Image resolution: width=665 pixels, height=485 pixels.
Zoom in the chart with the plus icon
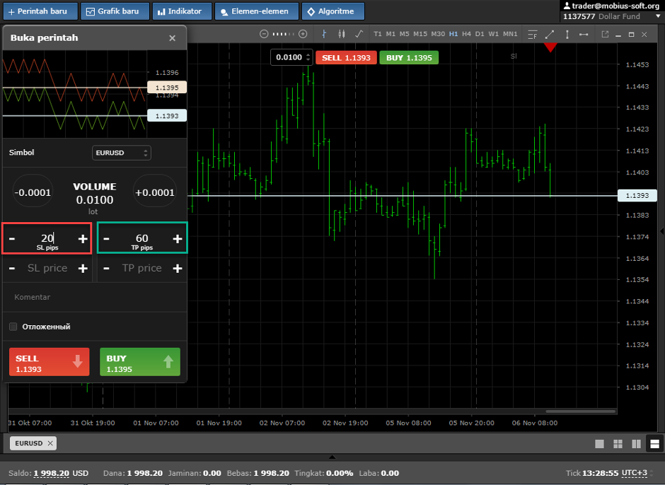click(303, 34)
